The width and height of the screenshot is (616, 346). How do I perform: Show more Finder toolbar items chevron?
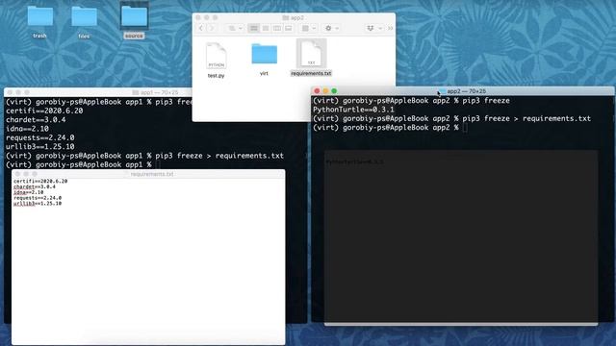[x=390, y=28]
